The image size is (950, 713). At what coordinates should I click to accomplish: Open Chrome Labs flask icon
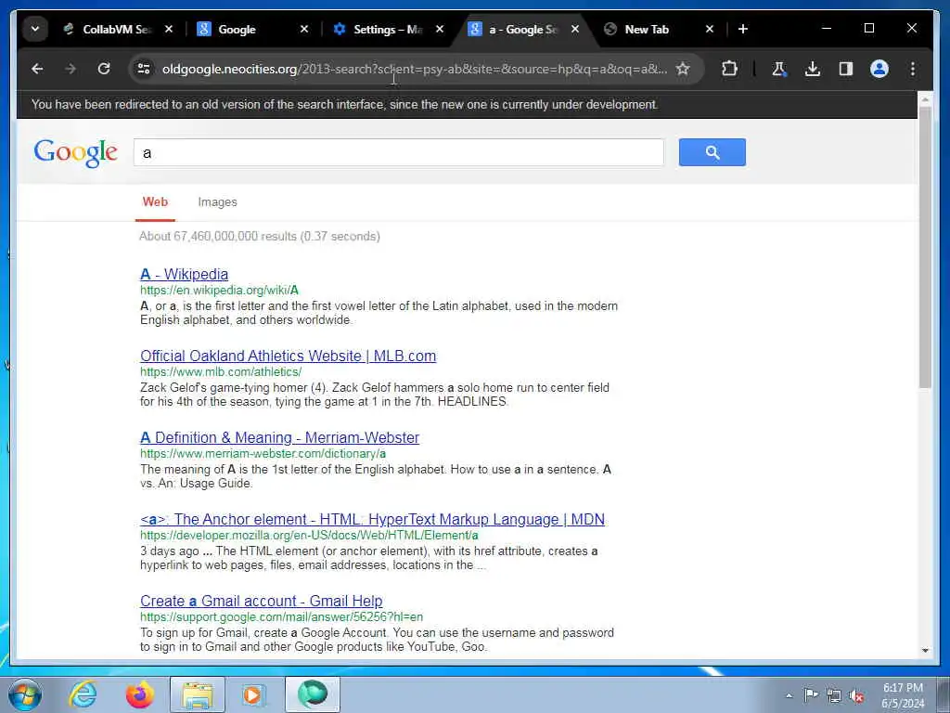click(779, 69)
